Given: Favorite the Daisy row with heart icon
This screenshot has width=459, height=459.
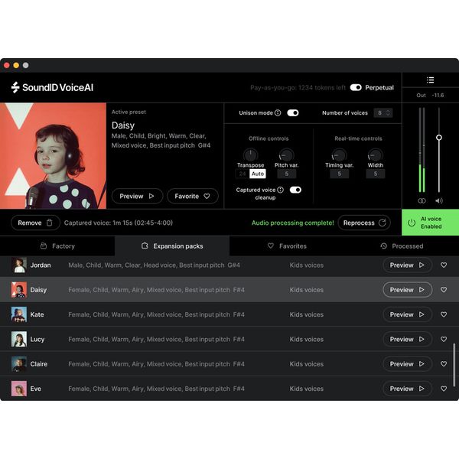Looking at the screenshot, I should (444, 289).
